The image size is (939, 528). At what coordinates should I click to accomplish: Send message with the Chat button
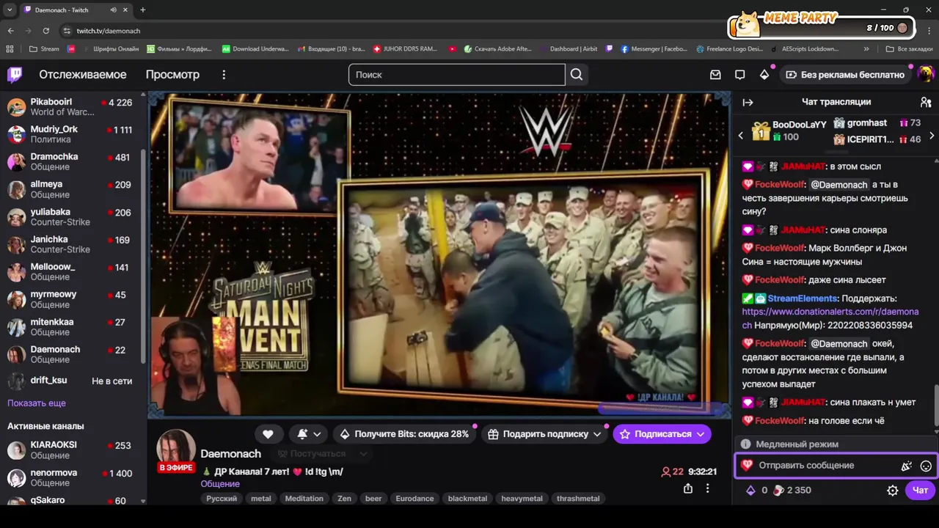coord(920,491)
